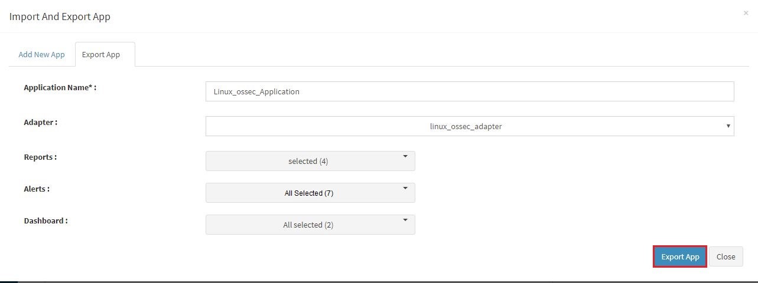Click the caret arrow on Dashboard dropdown
Screen dimensions: 758x283
click(x=405, y=221)
